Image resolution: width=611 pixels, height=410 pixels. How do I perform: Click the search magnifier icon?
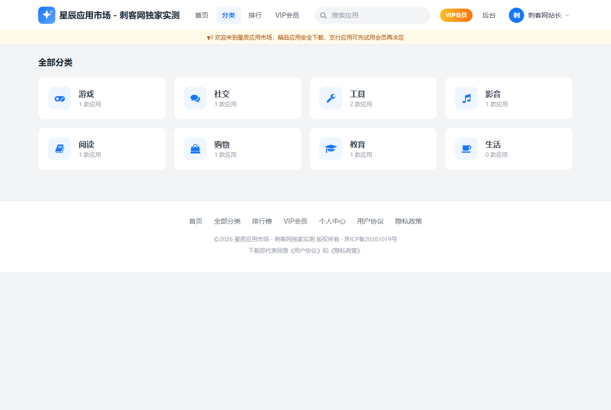[324, 15]
